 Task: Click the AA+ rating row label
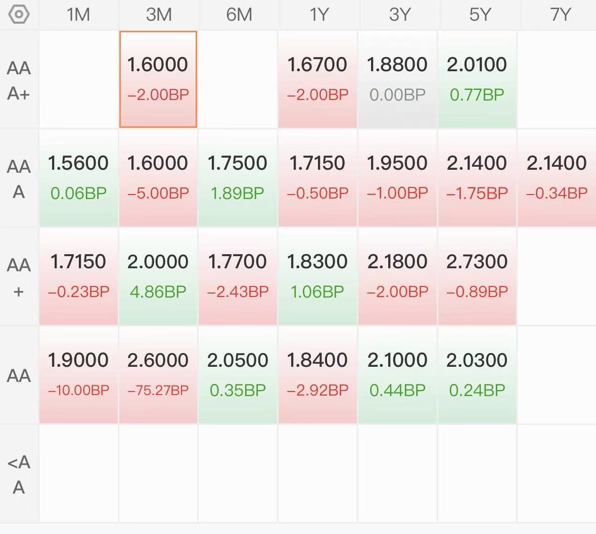point(19,277)
